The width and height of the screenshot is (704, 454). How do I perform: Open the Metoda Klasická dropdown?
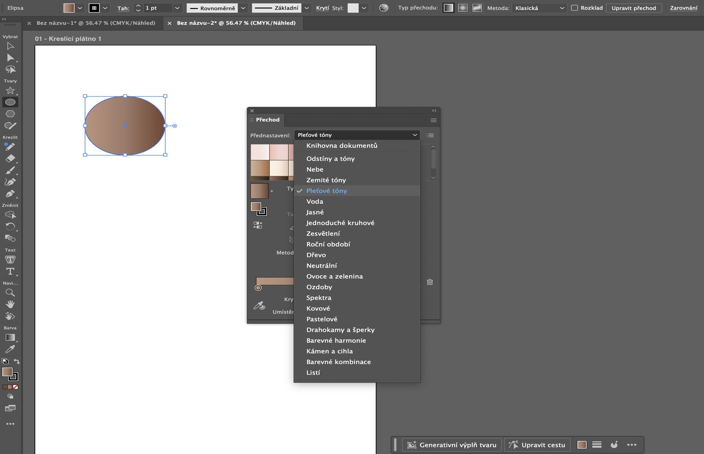pyautogui.click(x=539, y=8)
